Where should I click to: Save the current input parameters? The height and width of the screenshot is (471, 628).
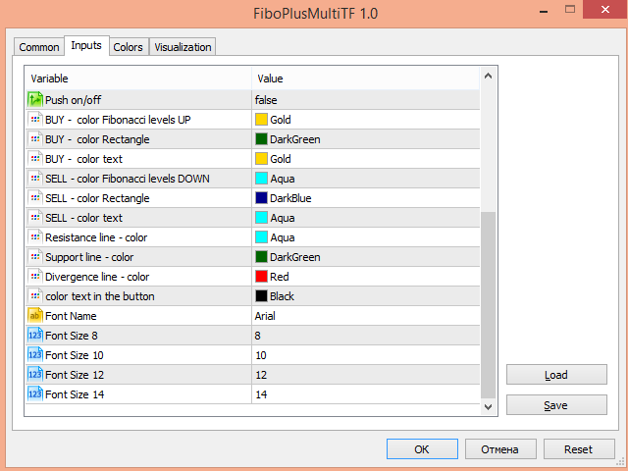pos(556,405)
